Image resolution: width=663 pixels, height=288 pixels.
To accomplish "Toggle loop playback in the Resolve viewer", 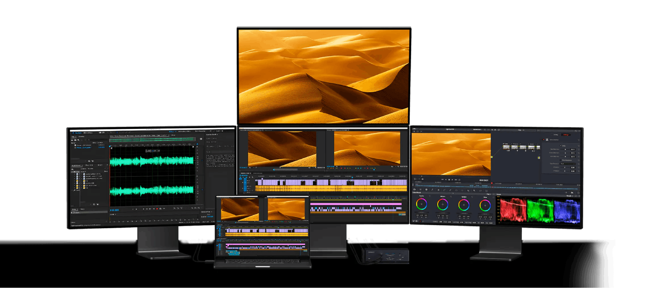I will pos(460,180).
